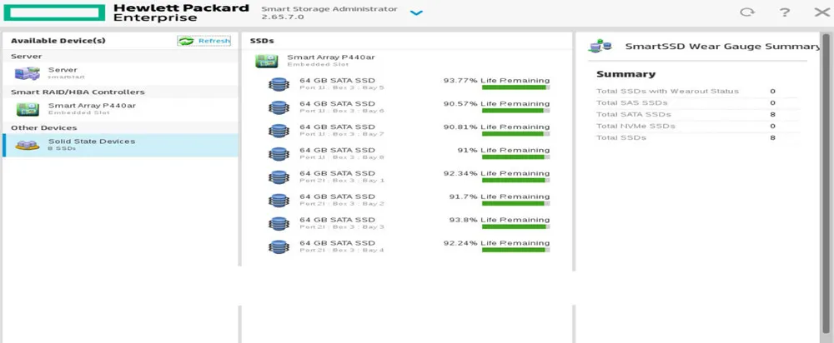
Task: Click the Total SAS SSDs row
Action: click(x=696, y=103)
